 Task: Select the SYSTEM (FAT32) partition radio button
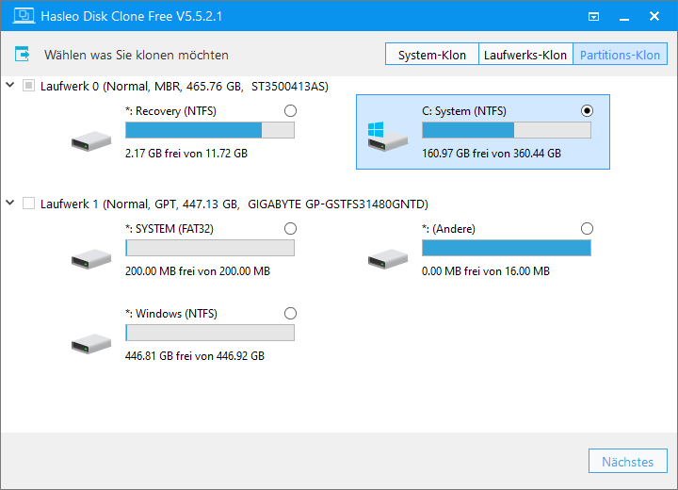(x=291, y=229)
